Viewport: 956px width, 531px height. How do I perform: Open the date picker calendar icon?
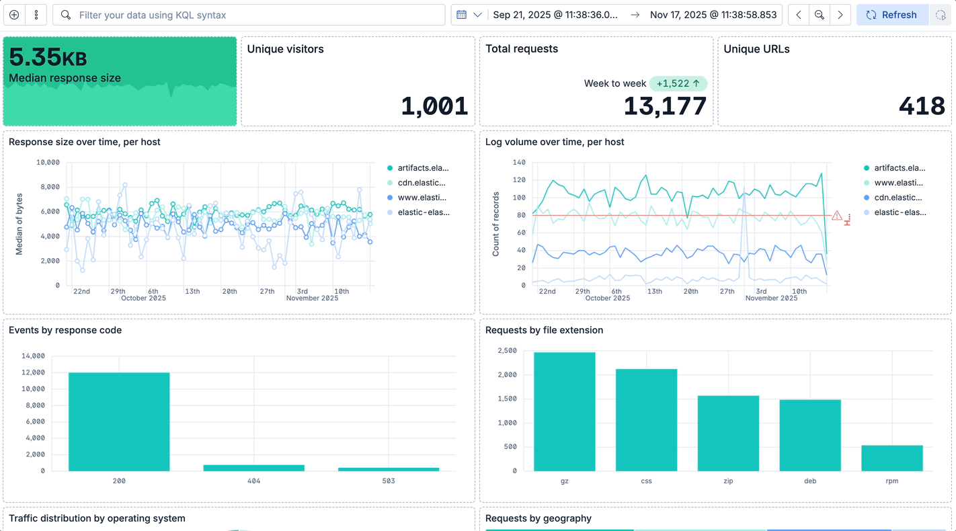(x=461, y=14)
